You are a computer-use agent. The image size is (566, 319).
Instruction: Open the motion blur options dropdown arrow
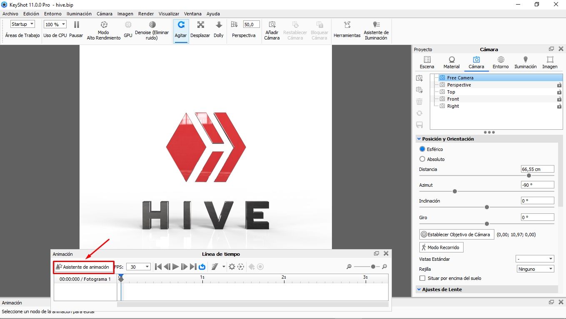(224, 267)
